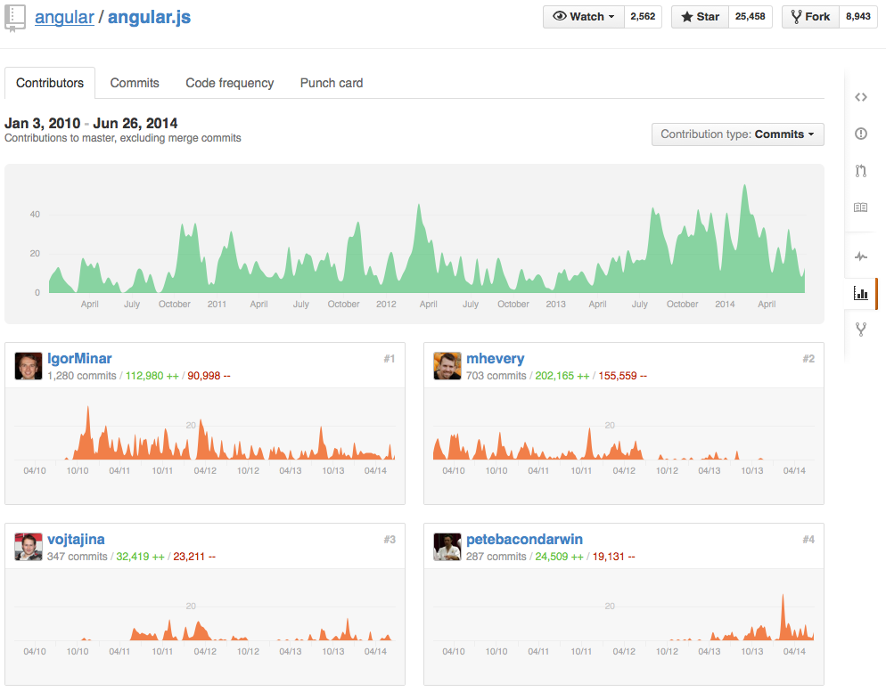Open the Issues icon in sidebar

(860, 134)
